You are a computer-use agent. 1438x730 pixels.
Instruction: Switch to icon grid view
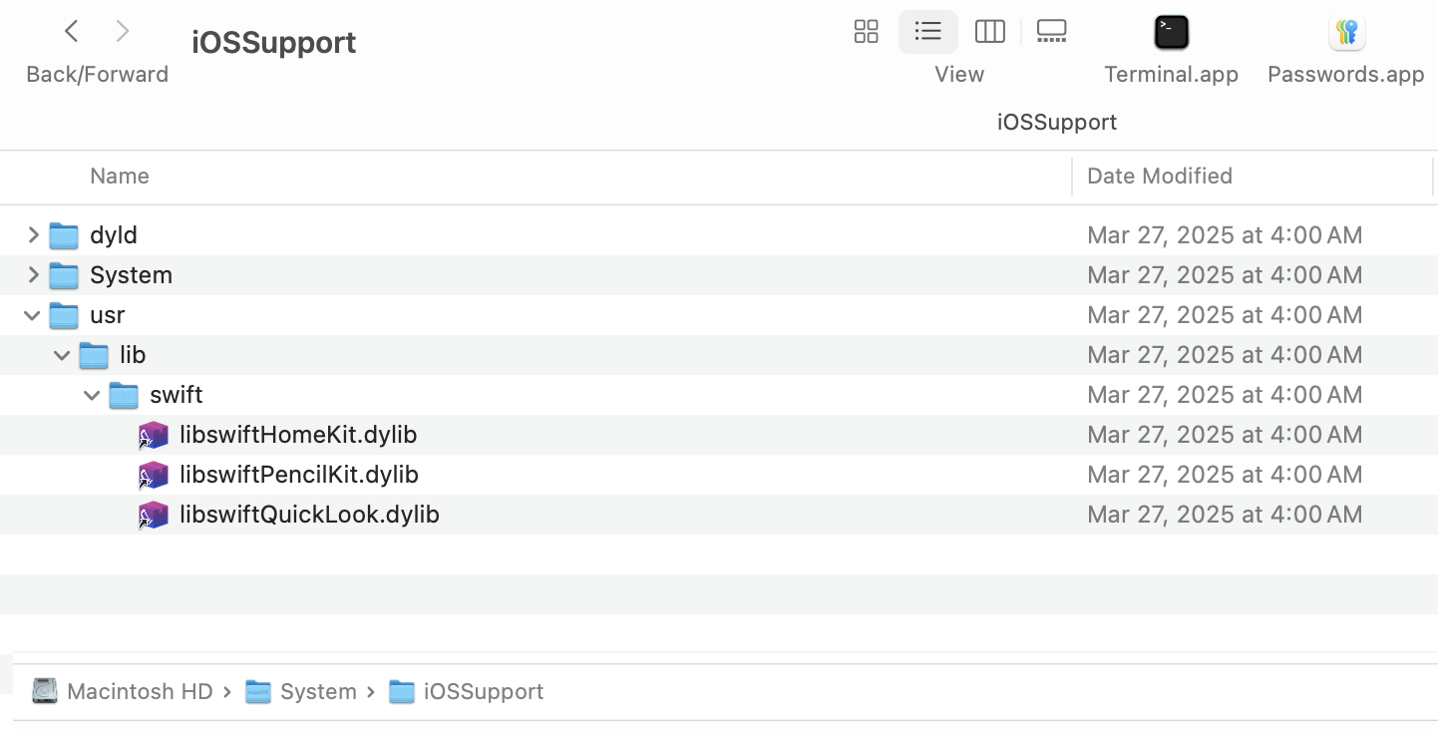(x=866, y=32)
